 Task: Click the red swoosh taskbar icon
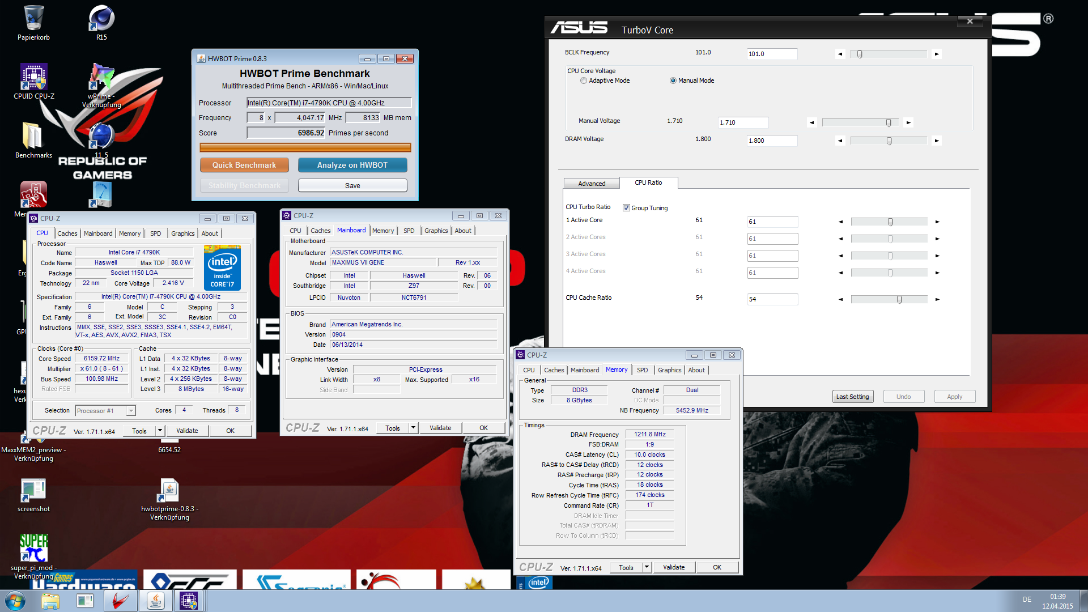[121, 601]
